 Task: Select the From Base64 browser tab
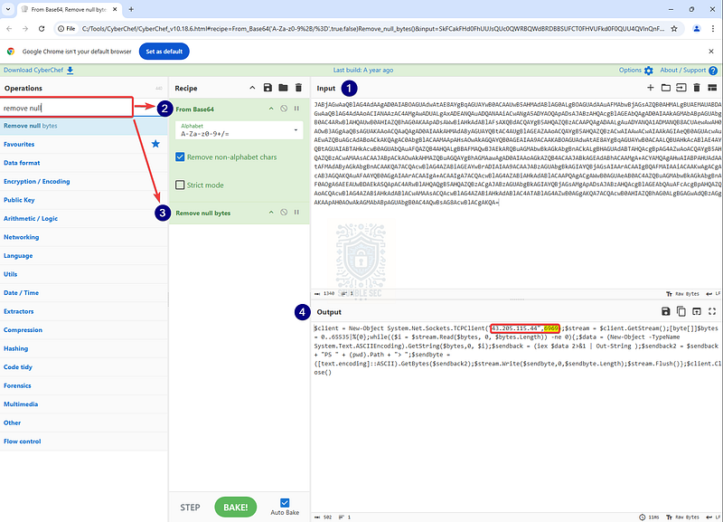[x=70, y=9]
